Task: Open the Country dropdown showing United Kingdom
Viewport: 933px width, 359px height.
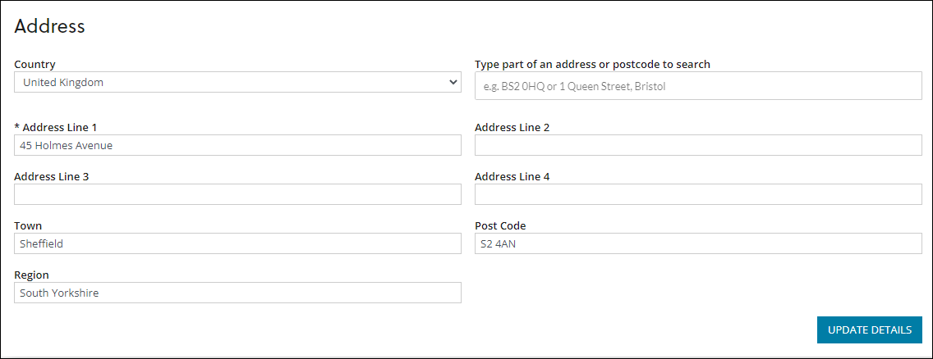Action: 237,82
